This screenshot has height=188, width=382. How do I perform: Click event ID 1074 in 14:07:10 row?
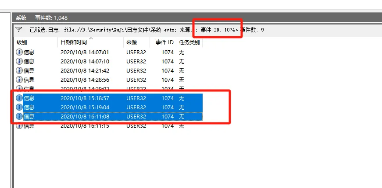click(168, 62)
